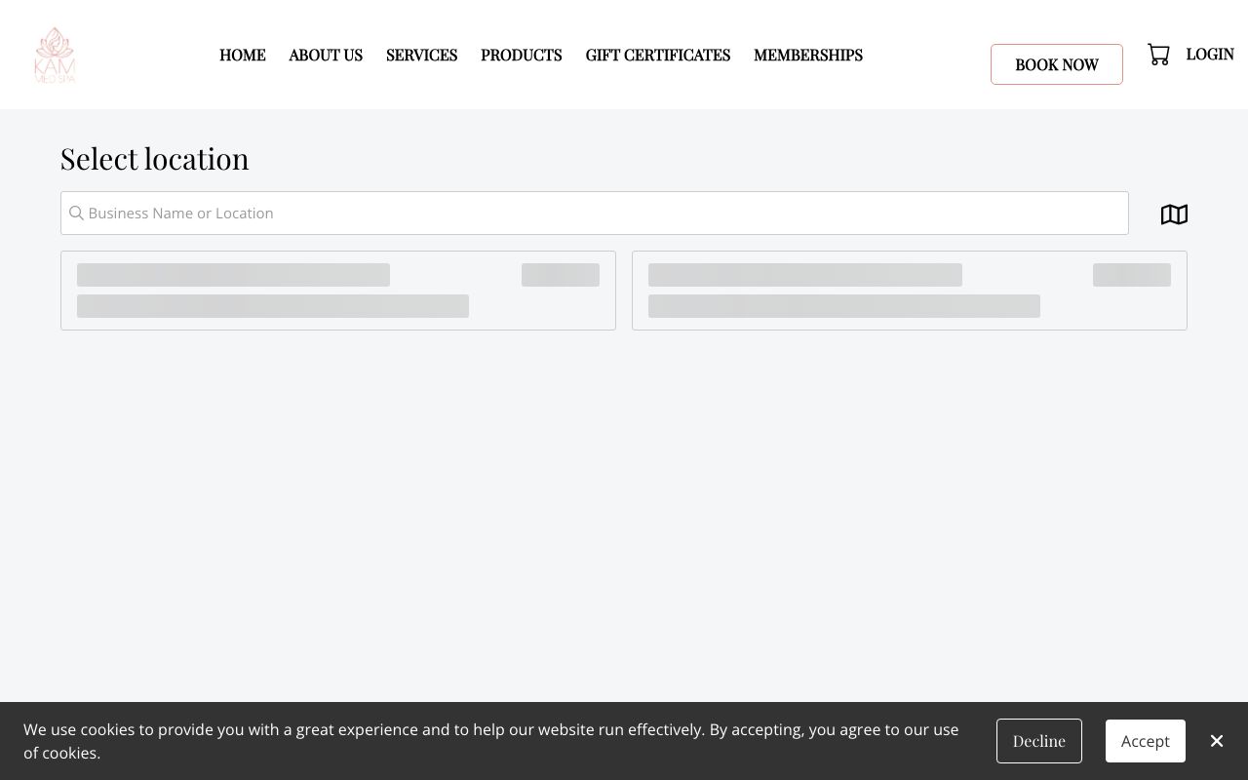
Task: Click the KAM Med Spa logo
Action: pos(55,55)
